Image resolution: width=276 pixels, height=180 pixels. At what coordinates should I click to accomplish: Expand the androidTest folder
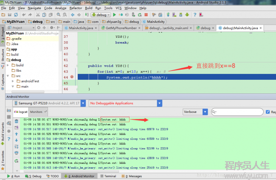(13, 81)
